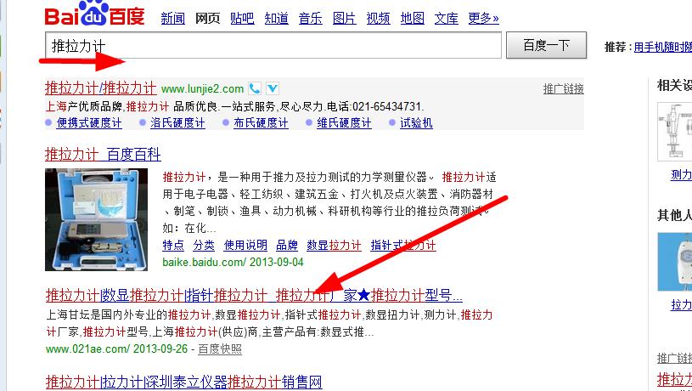Open the 文库 library tab

pos(446,19)
